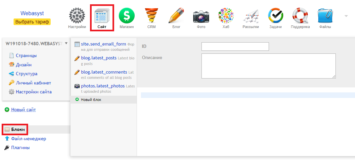Open the Задачи checkmark icon

coord(276,16)
